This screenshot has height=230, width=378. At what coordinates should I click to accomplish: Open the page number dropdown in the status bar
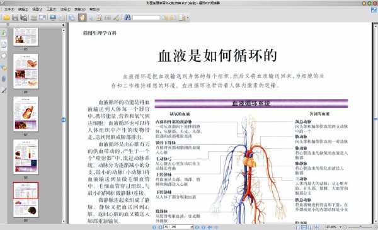click(x=192, y=227)
